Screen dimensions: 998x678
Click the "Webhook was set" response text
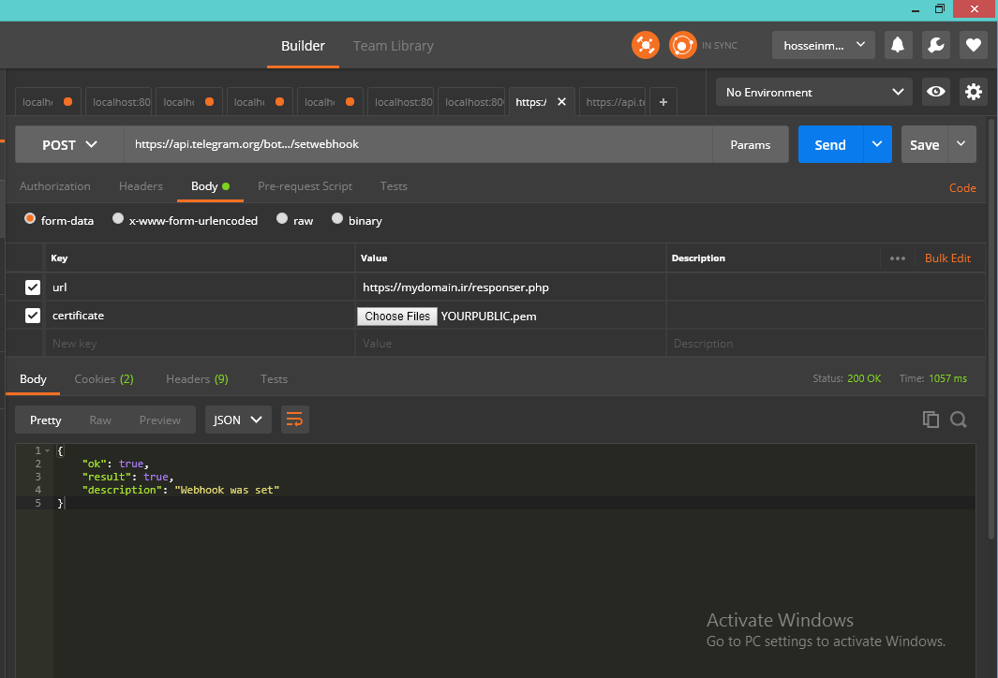click(227, 490)
